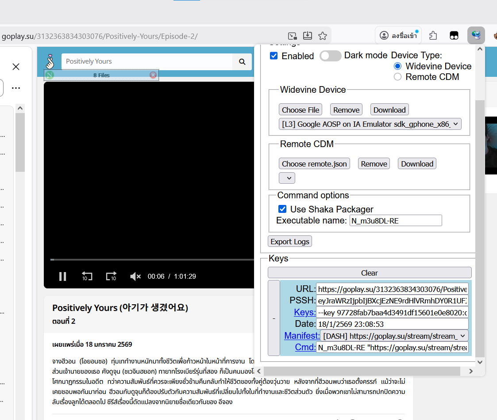This screenshot has width=497, height=420.
Task: Unmute the video player volume
Action: [135, 276]
